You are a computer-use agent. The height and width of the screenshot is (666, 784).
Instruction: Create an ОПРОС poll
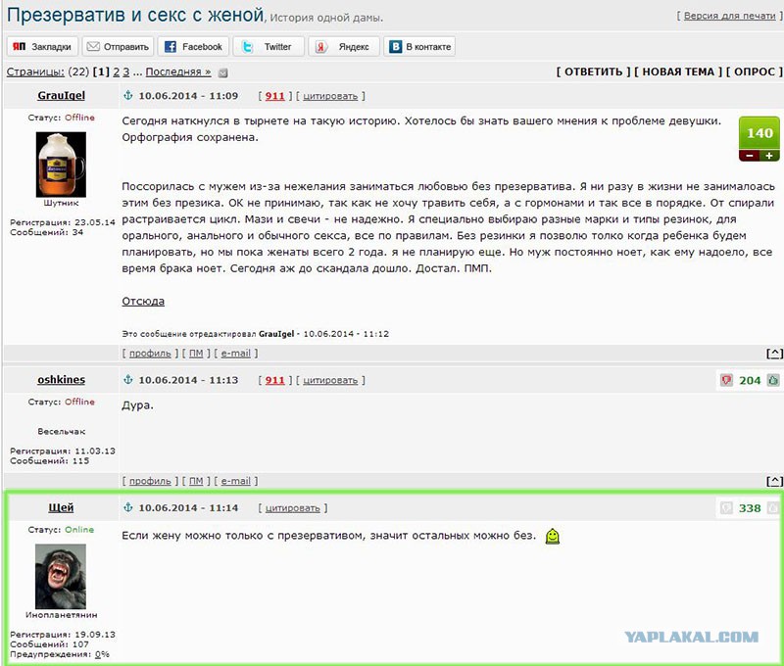[x=755, y=71]
